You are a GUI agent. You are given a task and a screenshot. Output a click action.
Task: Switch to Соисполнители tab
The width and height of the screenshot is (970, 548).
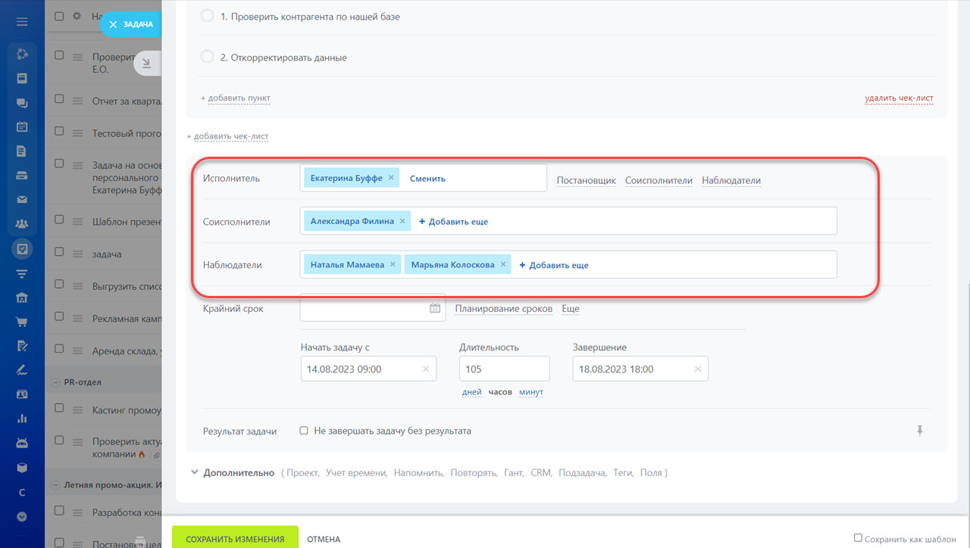tap(659, 181)
